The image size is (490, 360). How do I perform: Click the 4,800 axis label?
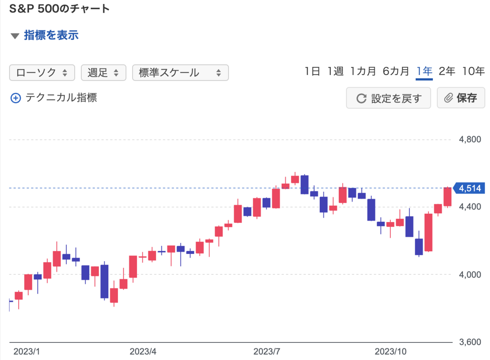[470, 139]
